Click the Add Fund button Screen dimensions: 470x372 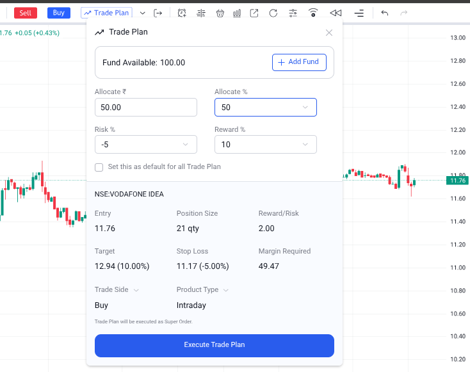pyautogui.click(x=299, y=62)
